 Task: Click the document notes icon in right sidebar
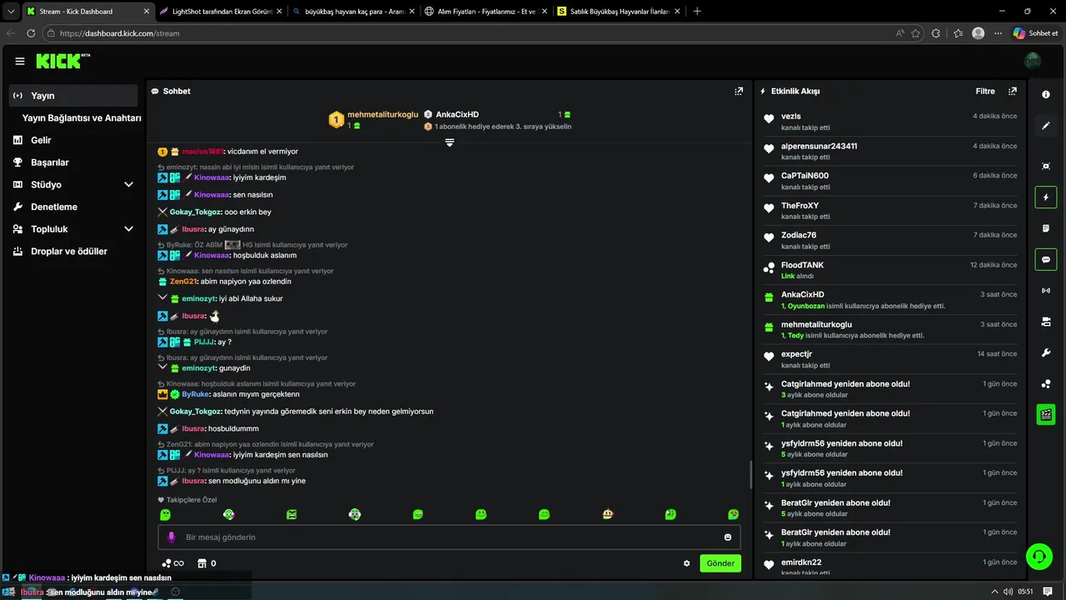[1046, 228]
